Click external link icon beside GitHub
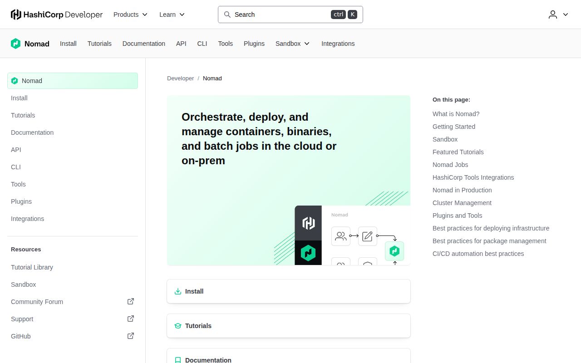This screenshot has height=363, width=581. [x=131, y=336]
